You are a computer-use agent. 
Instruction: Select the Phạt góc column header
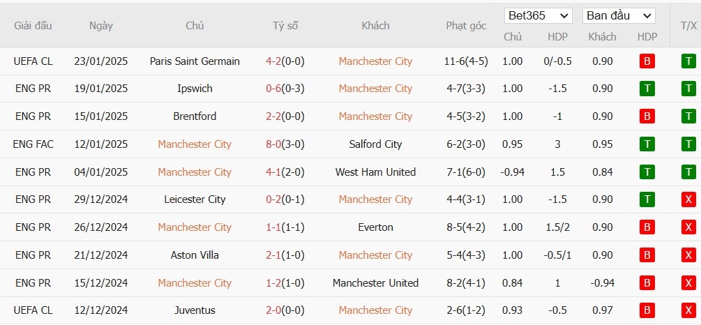[466, 26]
